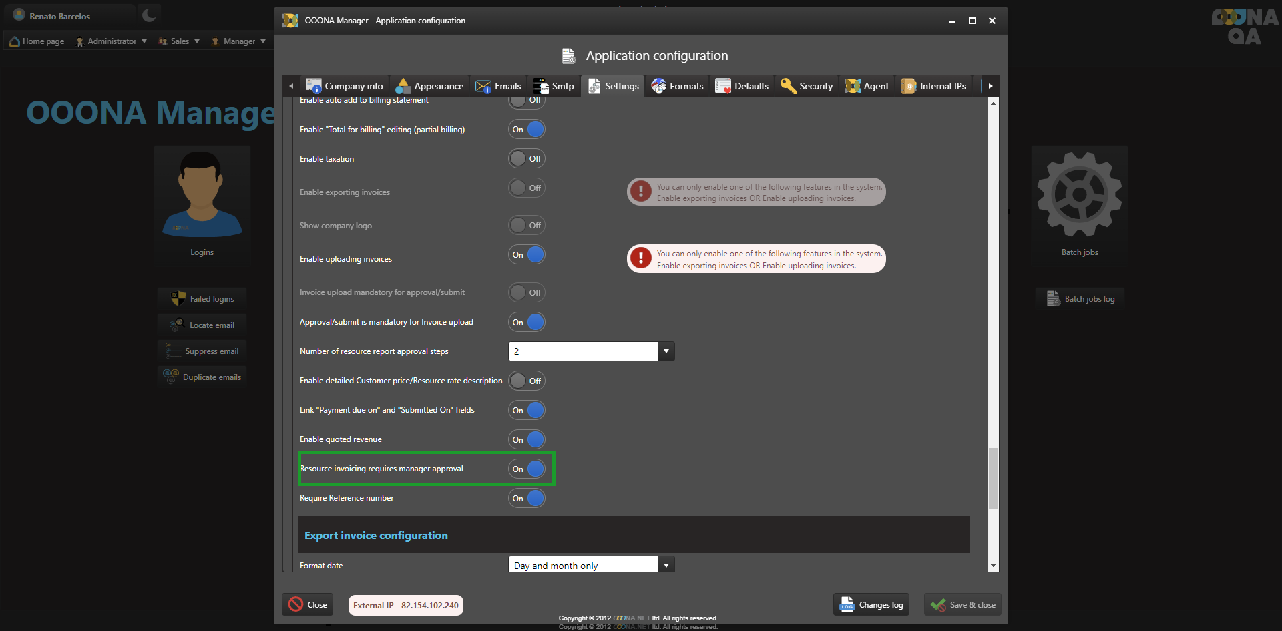
Task: Click the vertical scrollbar thumb
Action: click(993, 477)
